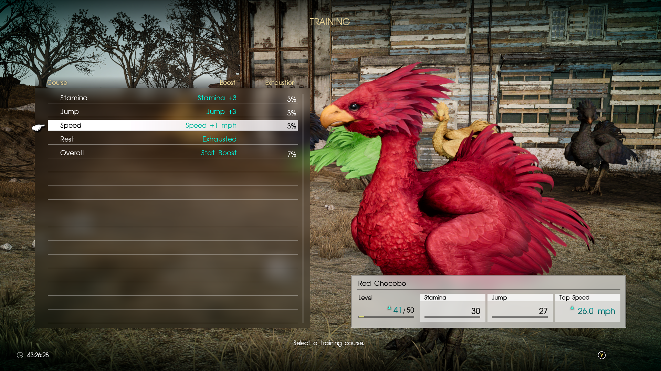Click the Stamina stat bar
This screenshot has height=371, width=661.
tap(452, 317)
